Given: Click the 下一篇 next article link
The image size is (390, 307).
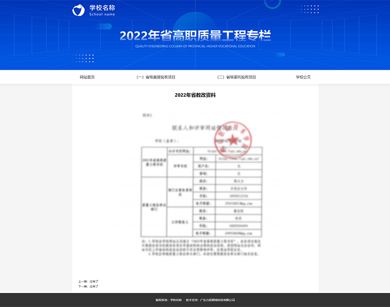Looking at the screenshot, I should click(88, 286).
